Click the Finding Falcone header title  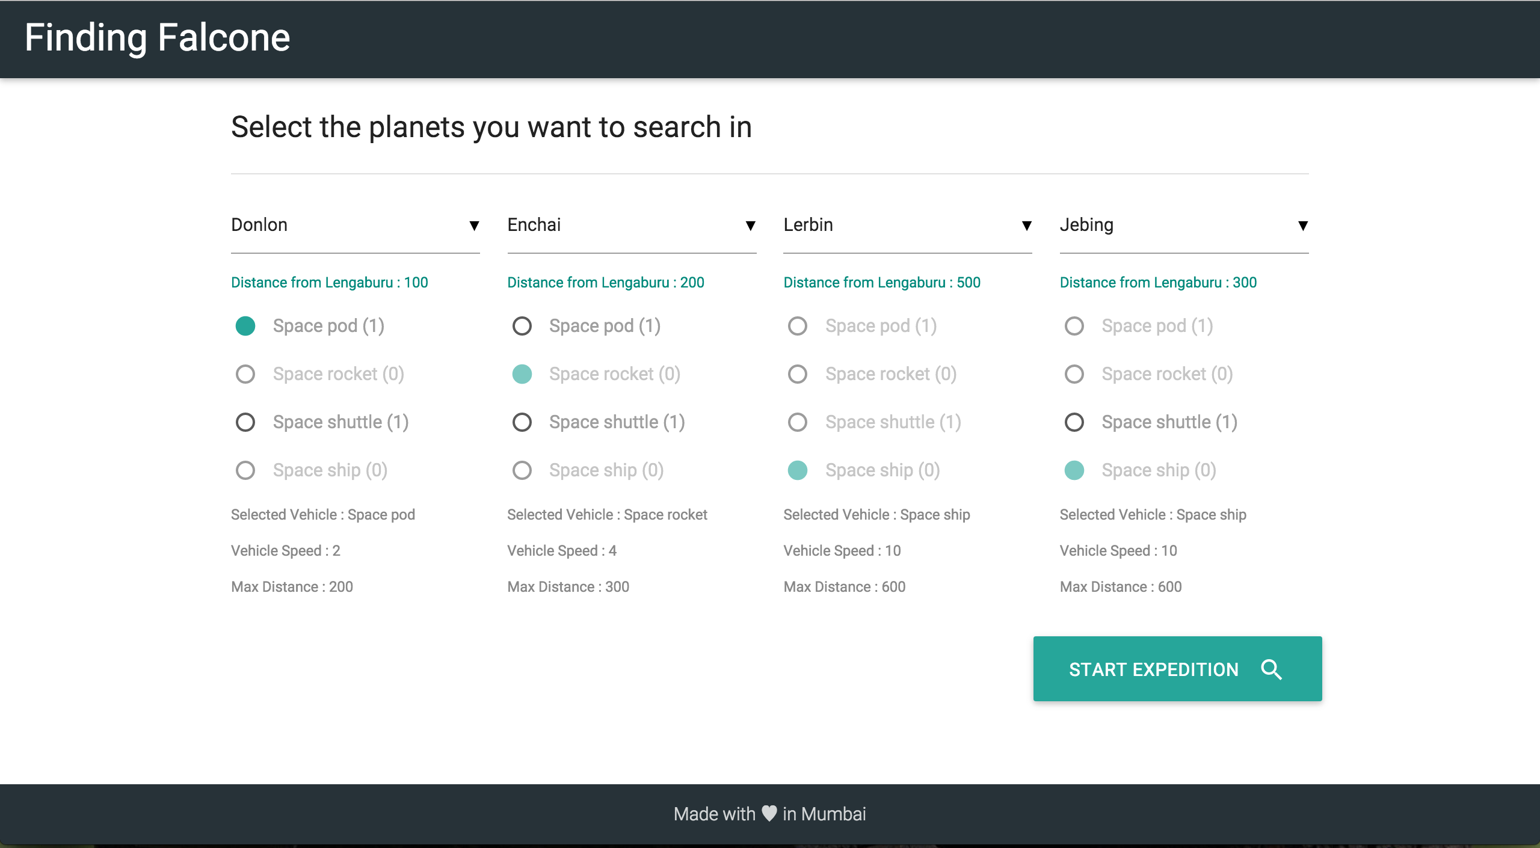pos(157,38)
